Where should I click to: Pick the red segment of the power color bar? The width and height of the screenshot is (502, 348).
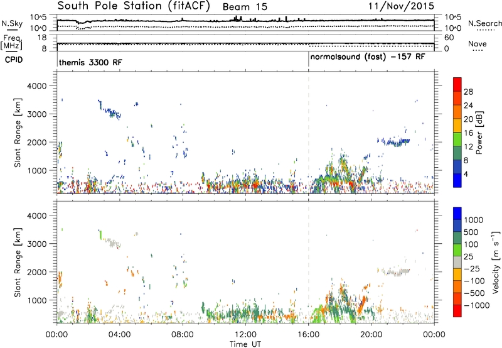coord(457,84)
